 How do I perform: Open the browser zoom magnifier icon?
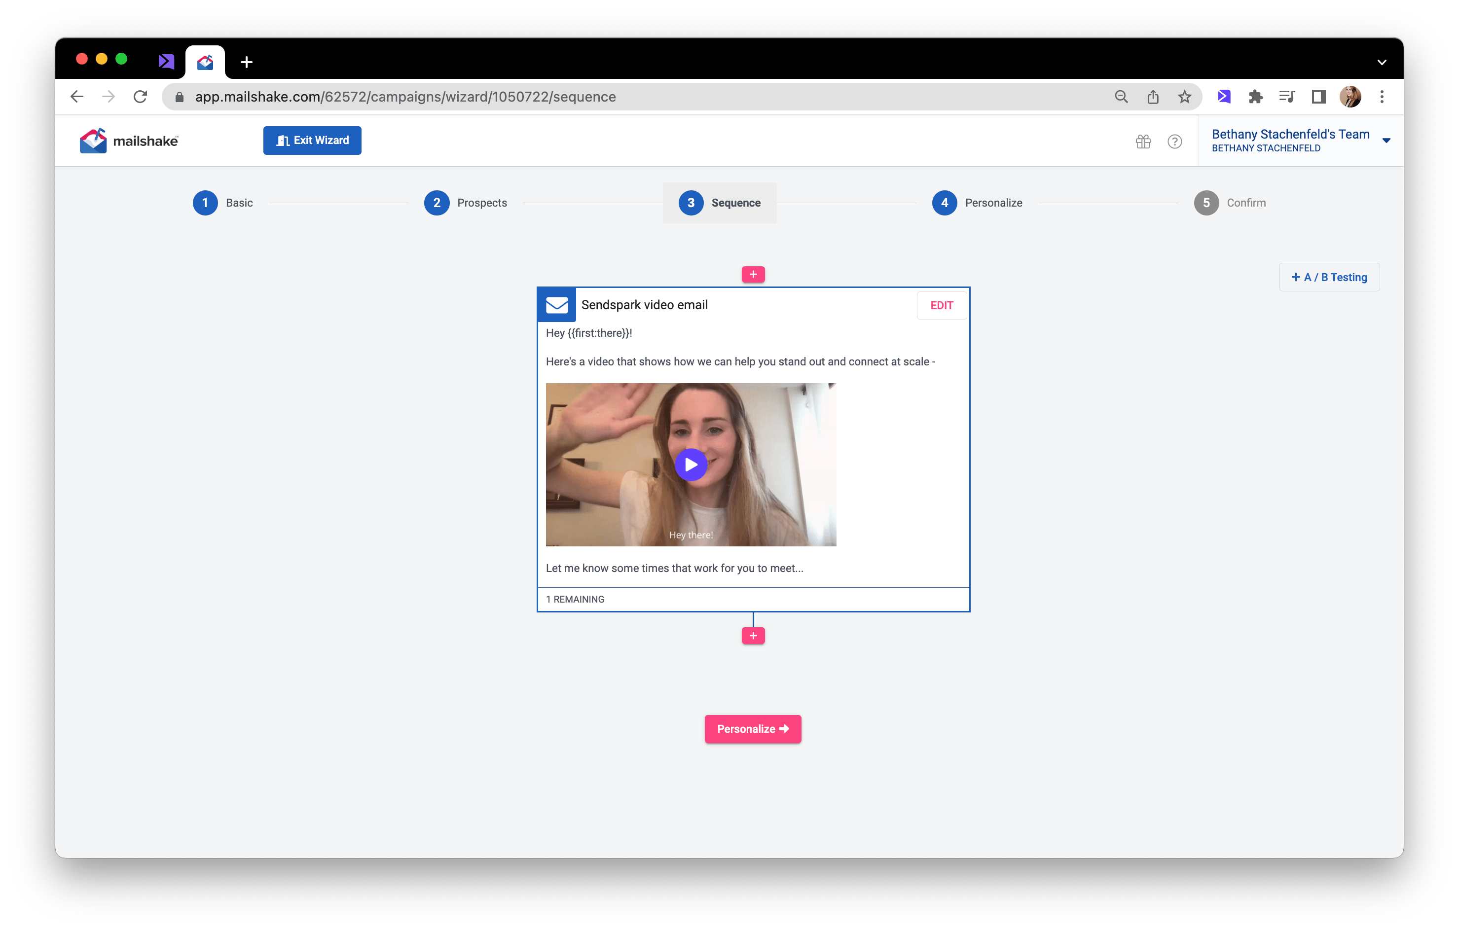tap(1122, 97)
